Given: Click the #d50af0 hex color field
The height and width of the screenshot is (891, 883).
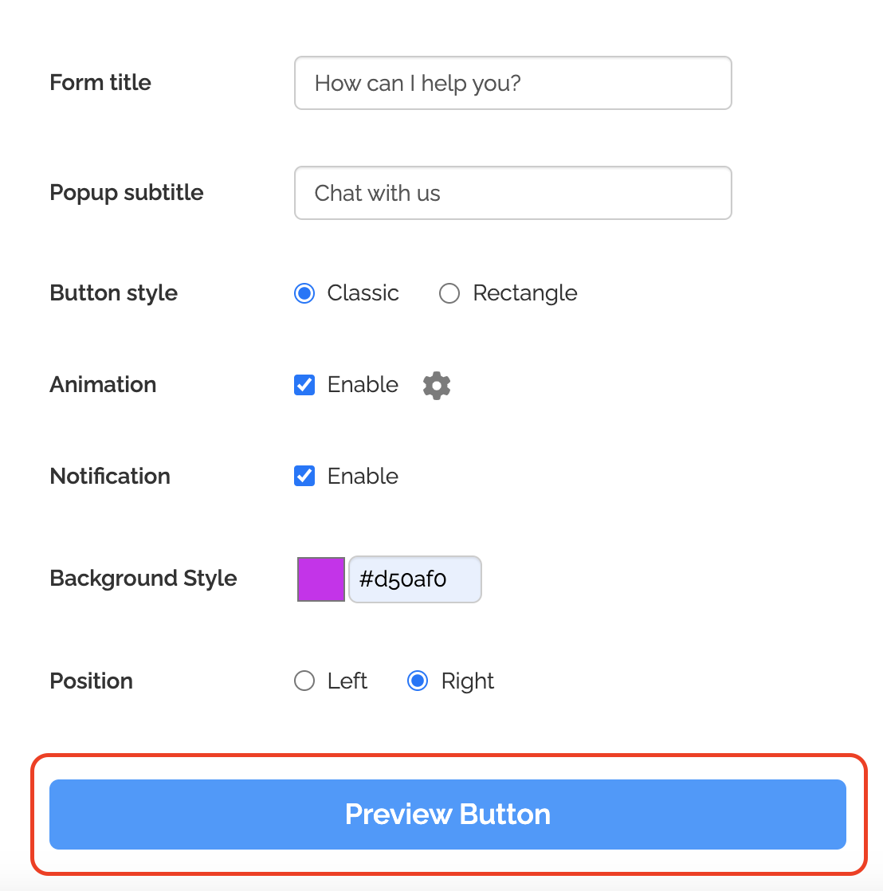Looking at the screenshot, I should point(414,579).
